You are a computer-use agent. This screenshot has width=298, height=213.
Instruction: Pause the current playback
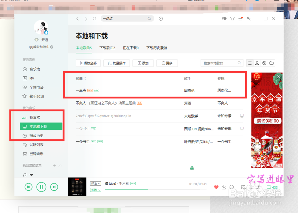(x=41, y=187)
